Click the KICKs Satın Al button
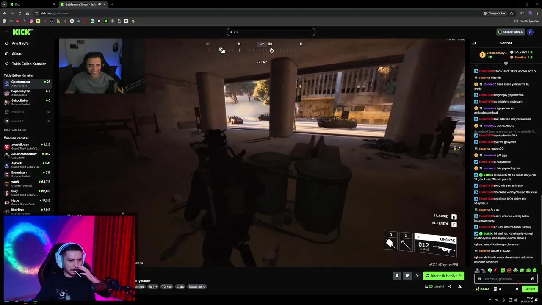This screenshot has height=305, width=542. click(x=511, y=32)
